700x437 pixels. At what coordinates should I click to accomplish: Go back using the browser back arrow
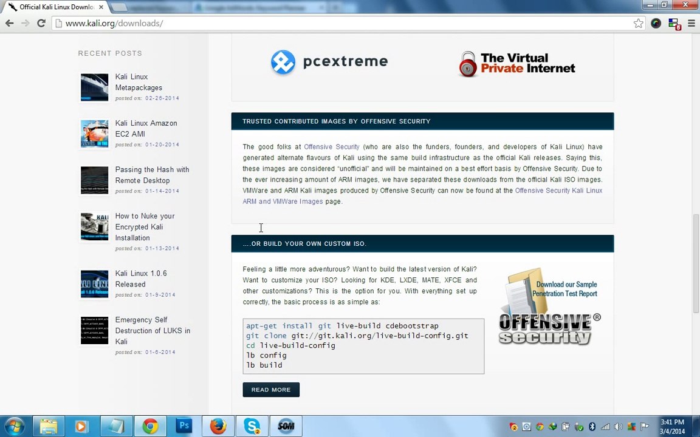point(9,23)
